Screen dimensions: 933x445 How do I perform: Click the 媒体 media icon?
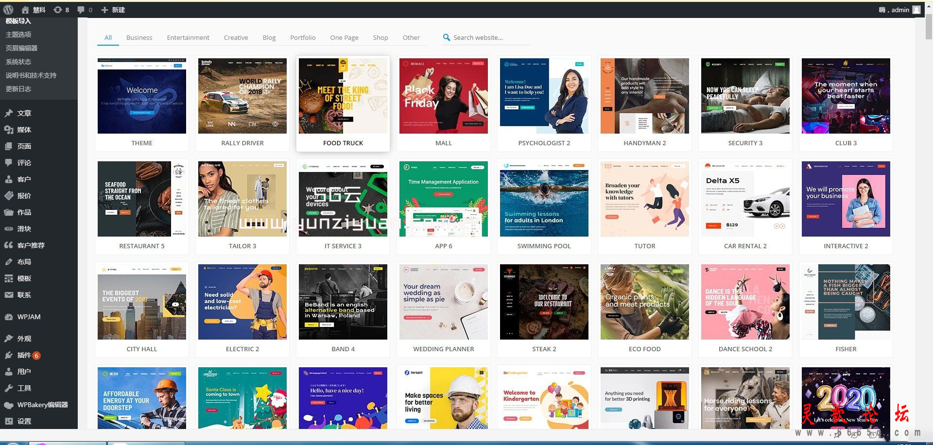click(x=9, y=130)
